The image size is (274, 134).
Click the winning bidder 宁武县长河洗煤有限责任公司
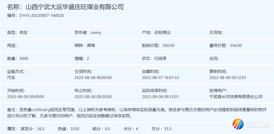(x=236, y=97)
